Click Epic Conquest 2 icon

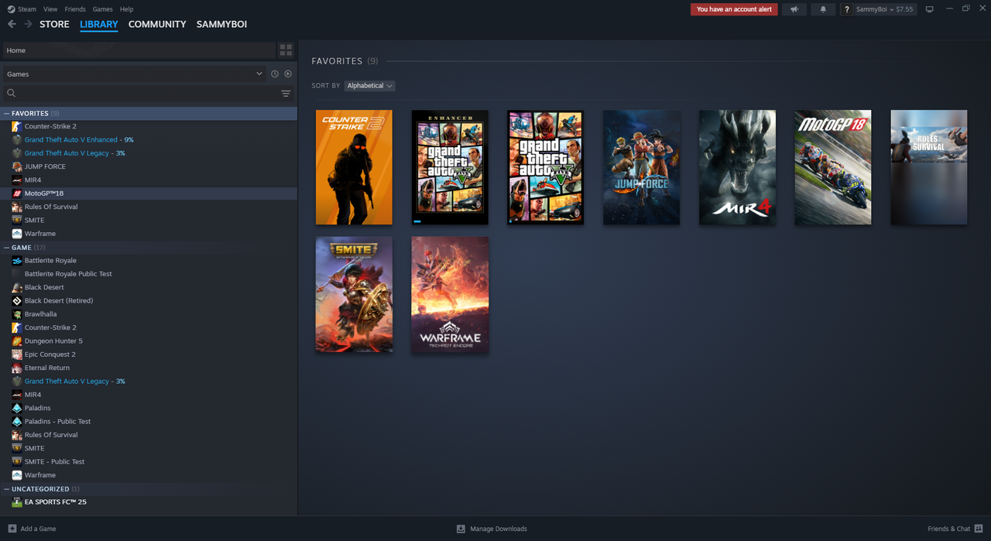pos(17,354)
